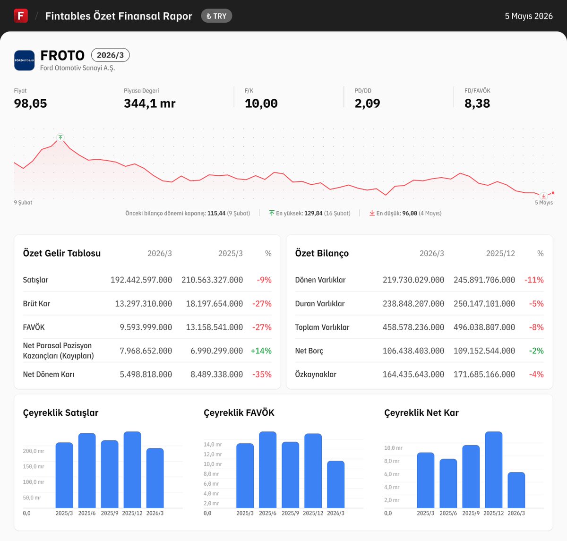Screen dimensions: 567x541
Task: Select the 2026/3 period badge
Action: pyautogui.click(x=110, y=55)
